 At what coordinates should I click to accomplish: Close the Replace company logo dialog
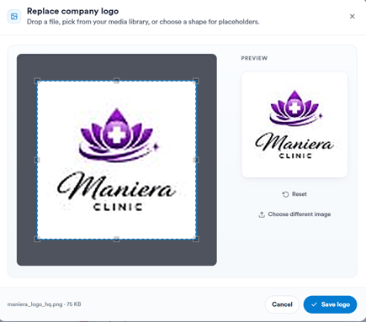[352, 17]
